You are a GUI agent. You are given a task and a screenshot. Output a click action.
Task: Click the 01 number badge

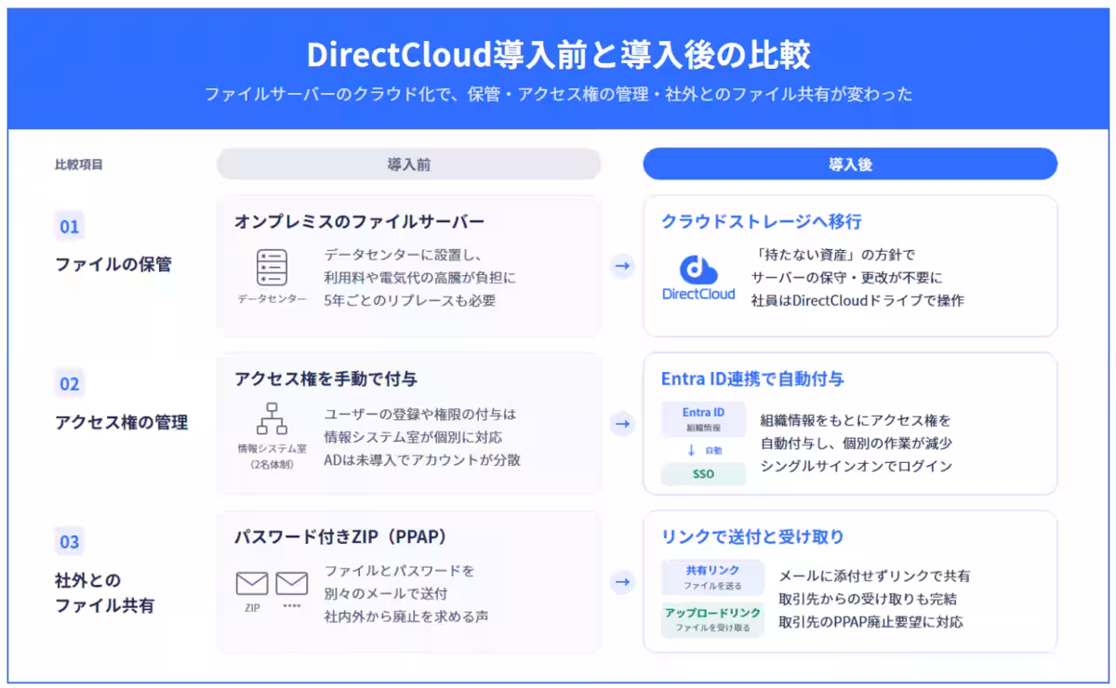(70, 226)
